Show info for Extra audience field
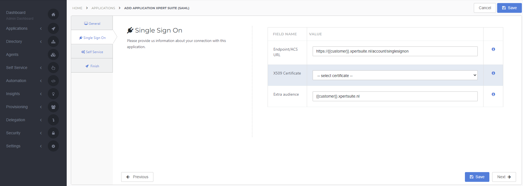523x186 pixels. click(x=493, y=94)
